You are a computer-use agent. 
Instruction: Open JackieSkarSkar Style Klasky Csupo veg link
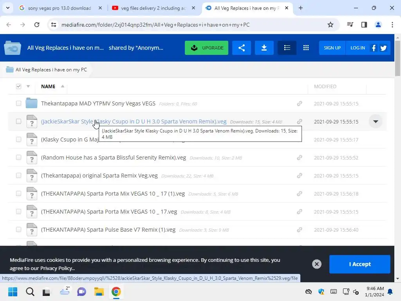click(134, 121)
